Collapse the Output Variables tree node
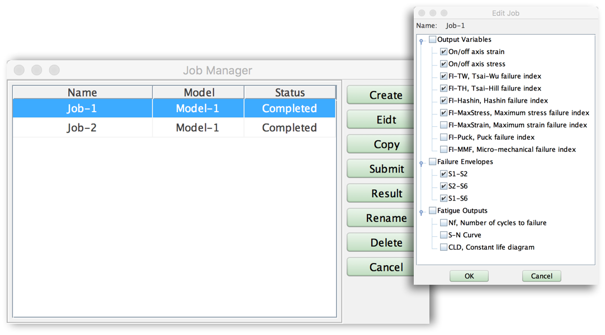This screenshot has width=605, height=335. click(x=422, y=41)
